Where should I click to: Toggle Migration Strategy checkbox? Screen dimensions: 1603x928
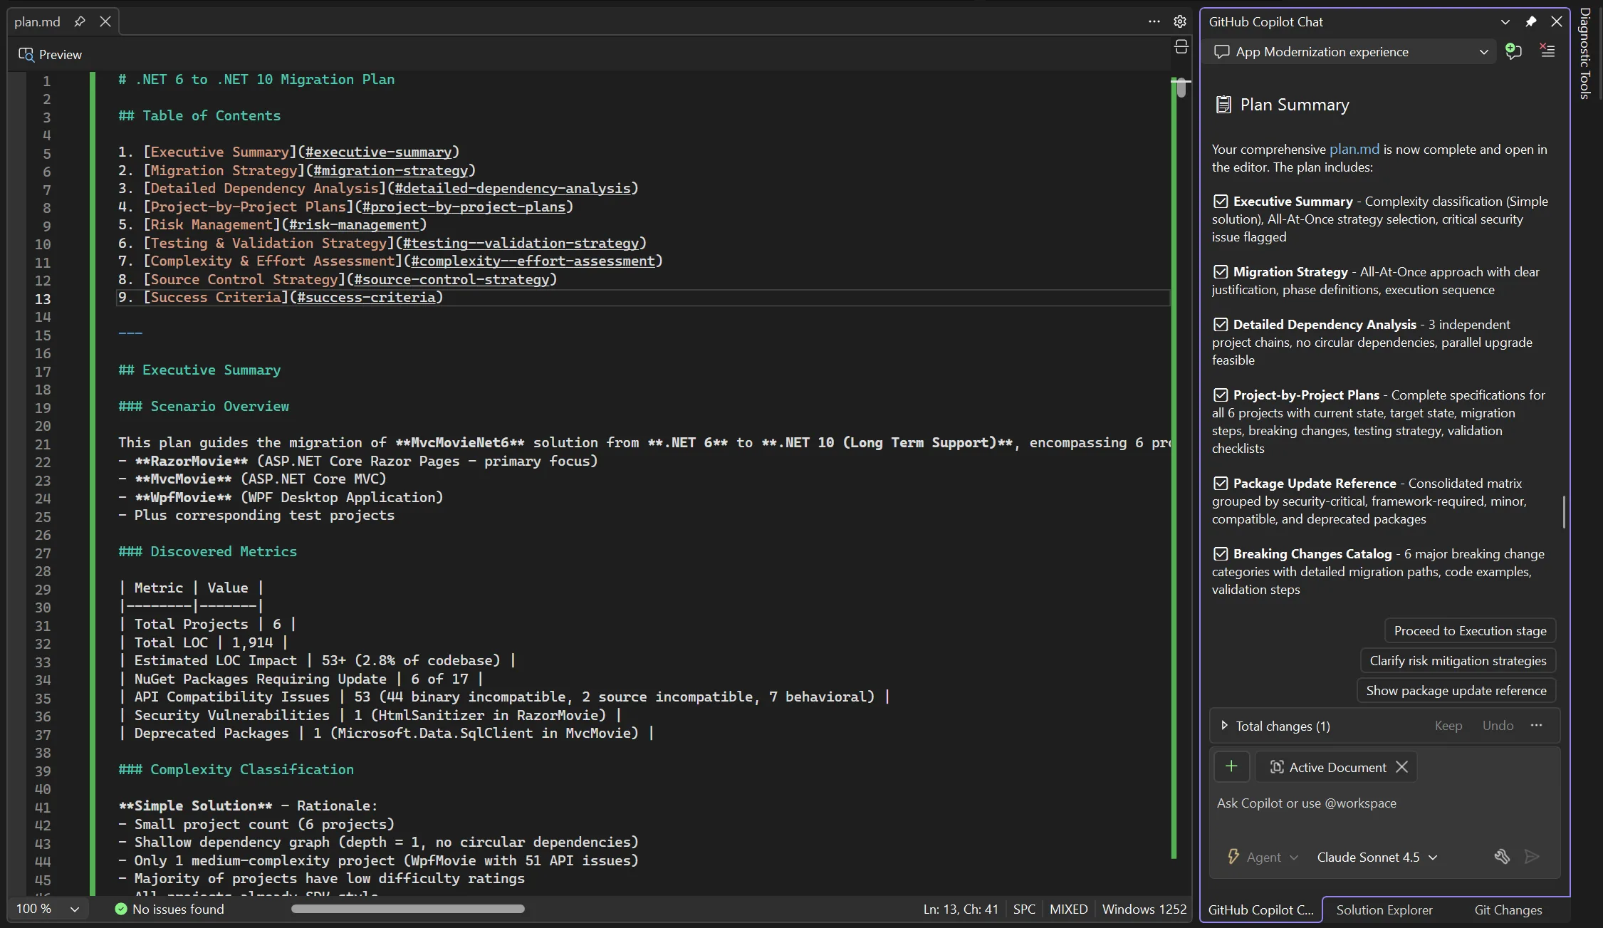[x=1221, y=272]
